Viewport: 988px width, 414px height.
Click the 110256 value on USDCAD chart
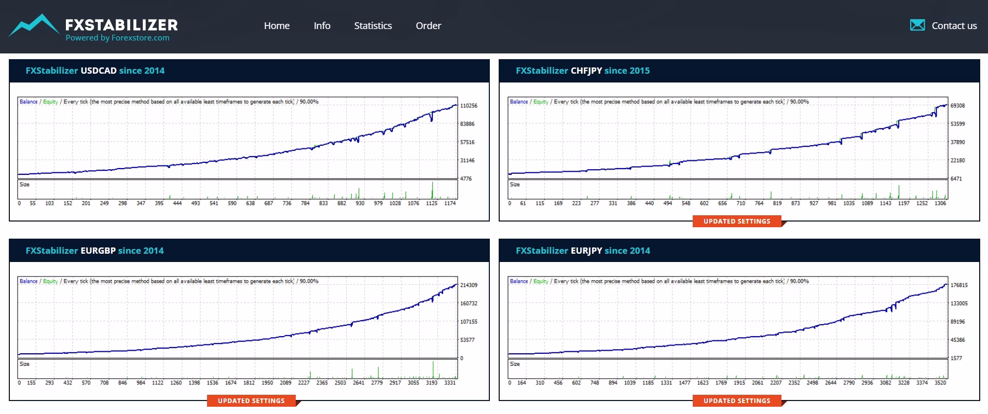tap(469, 106)
